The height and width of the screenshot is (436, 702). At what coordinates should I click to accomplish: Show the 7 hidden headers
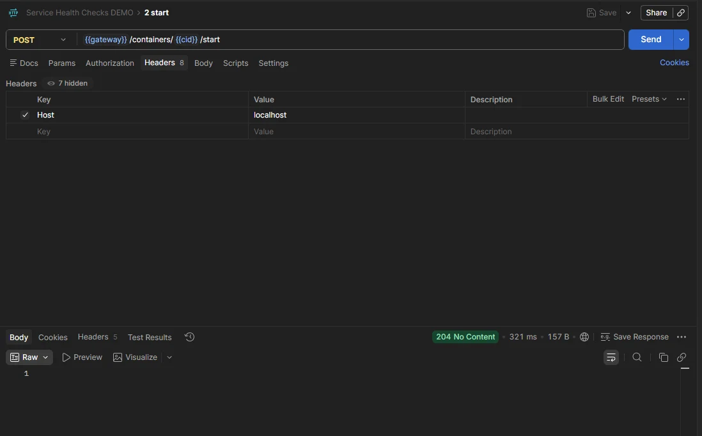68,83
